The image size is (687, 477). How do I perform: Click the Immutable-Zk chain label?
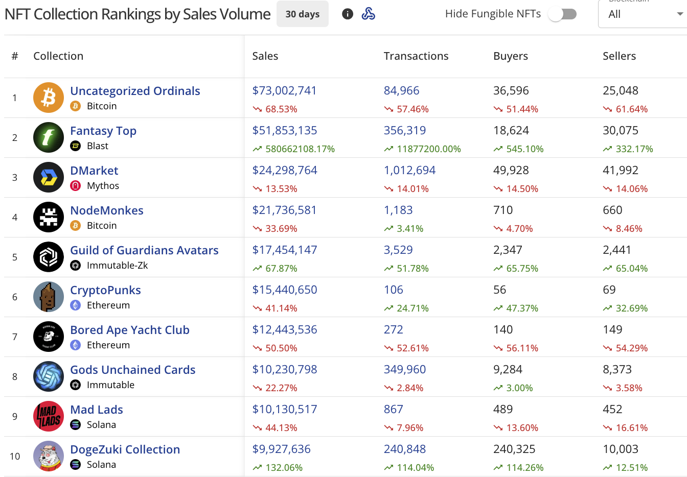coord(117,266)
